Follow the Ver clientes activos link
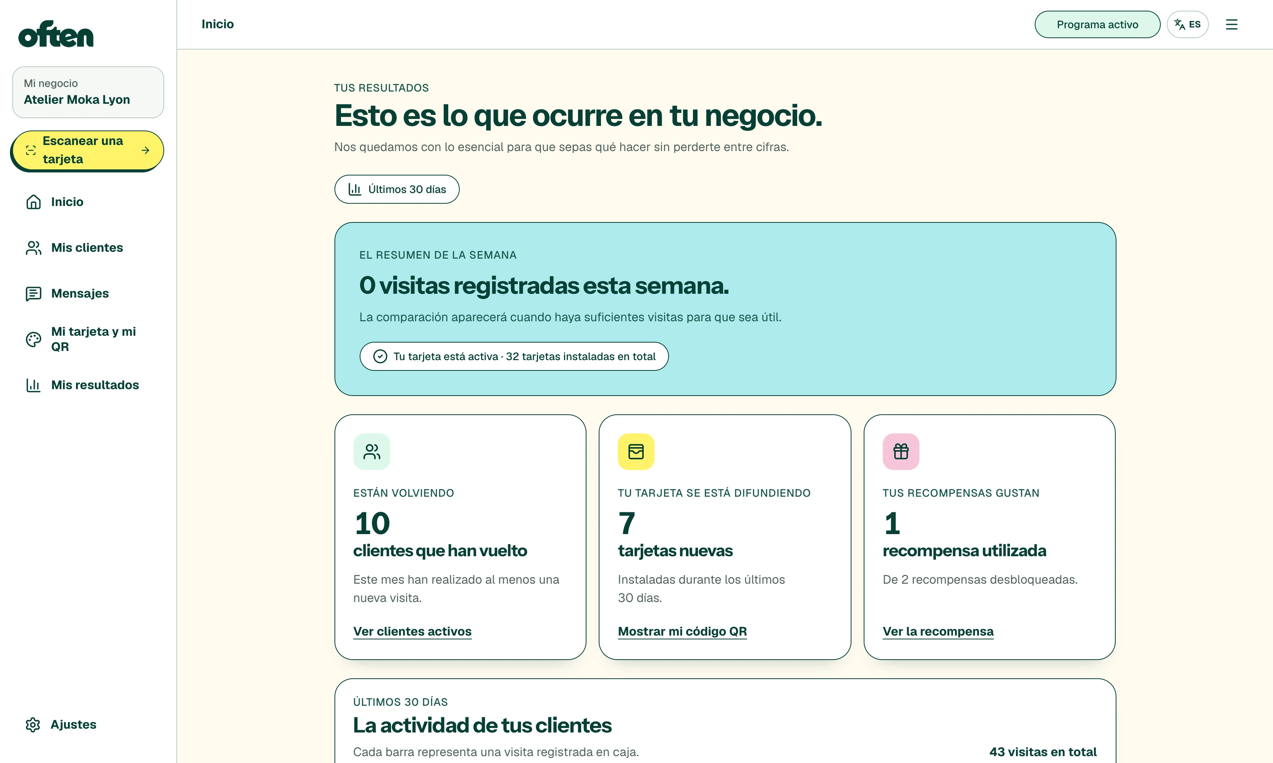Screen dimensions: 1273x763 point(412,631)
